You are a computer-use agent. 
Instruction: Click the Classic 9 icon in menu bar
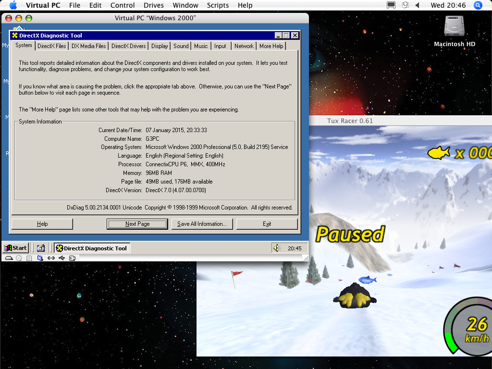coord(406,5)
